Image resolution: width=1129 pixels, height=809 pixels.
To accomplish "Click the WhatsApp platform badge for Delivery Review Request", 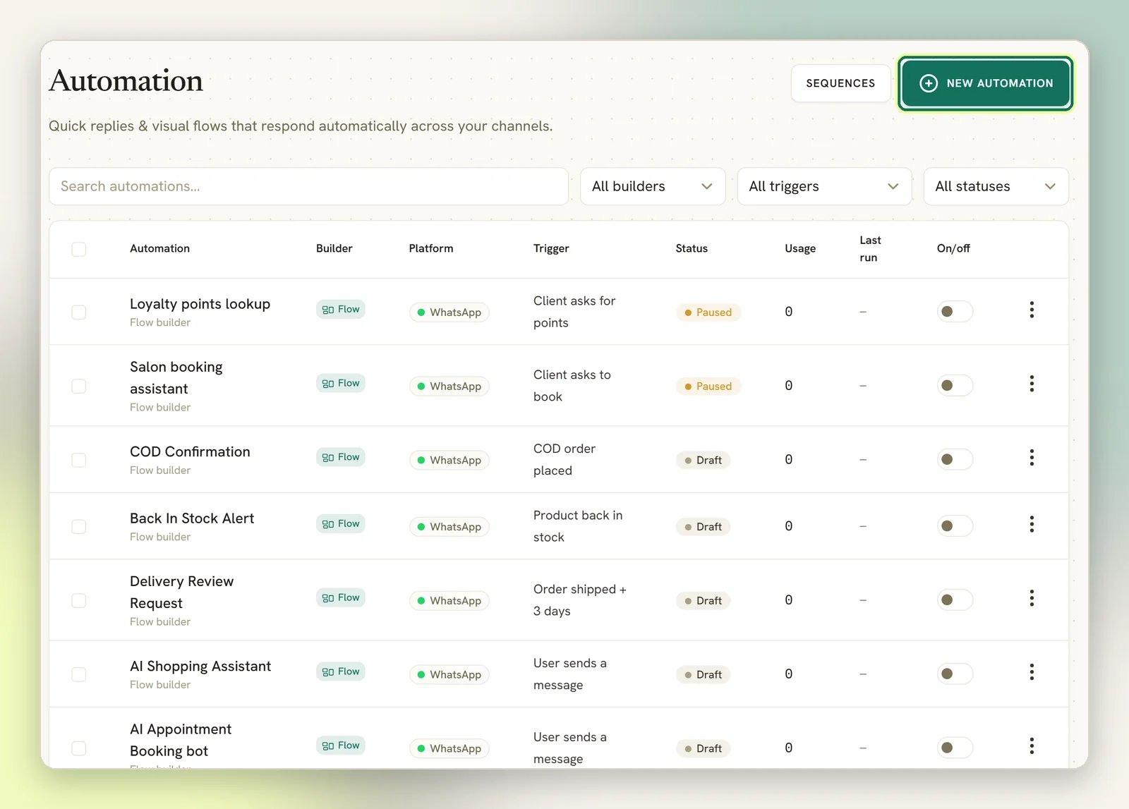I will click(x=449, y=601).
